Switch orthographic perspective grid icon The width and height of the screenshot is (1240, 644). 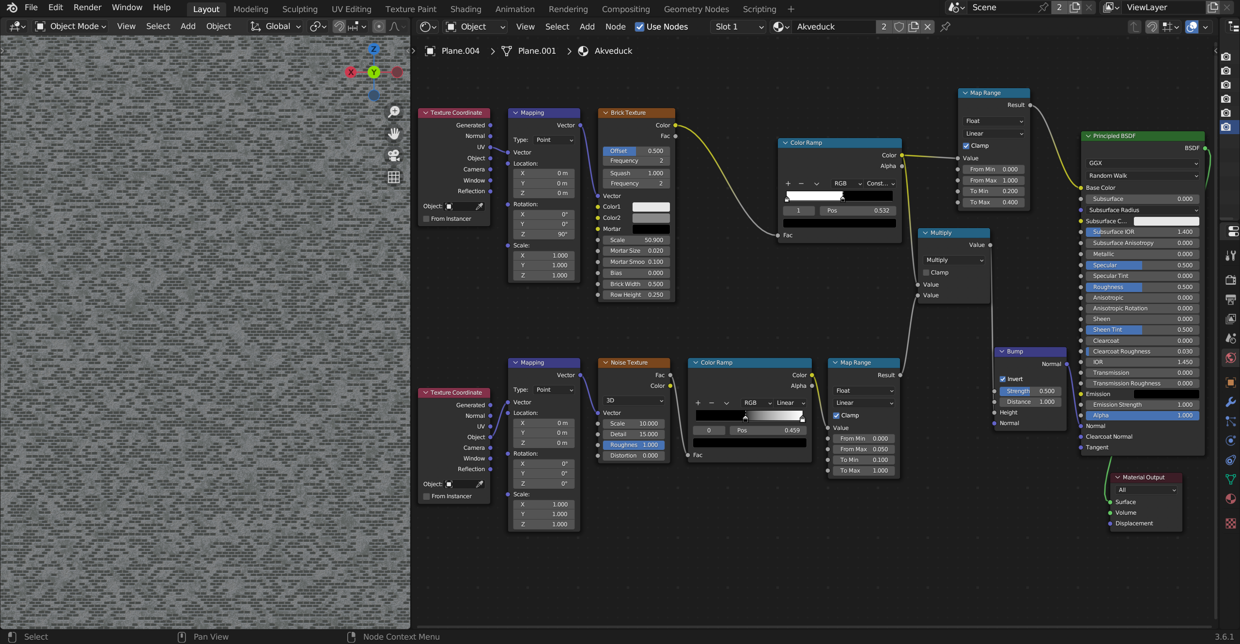[394, 178]
